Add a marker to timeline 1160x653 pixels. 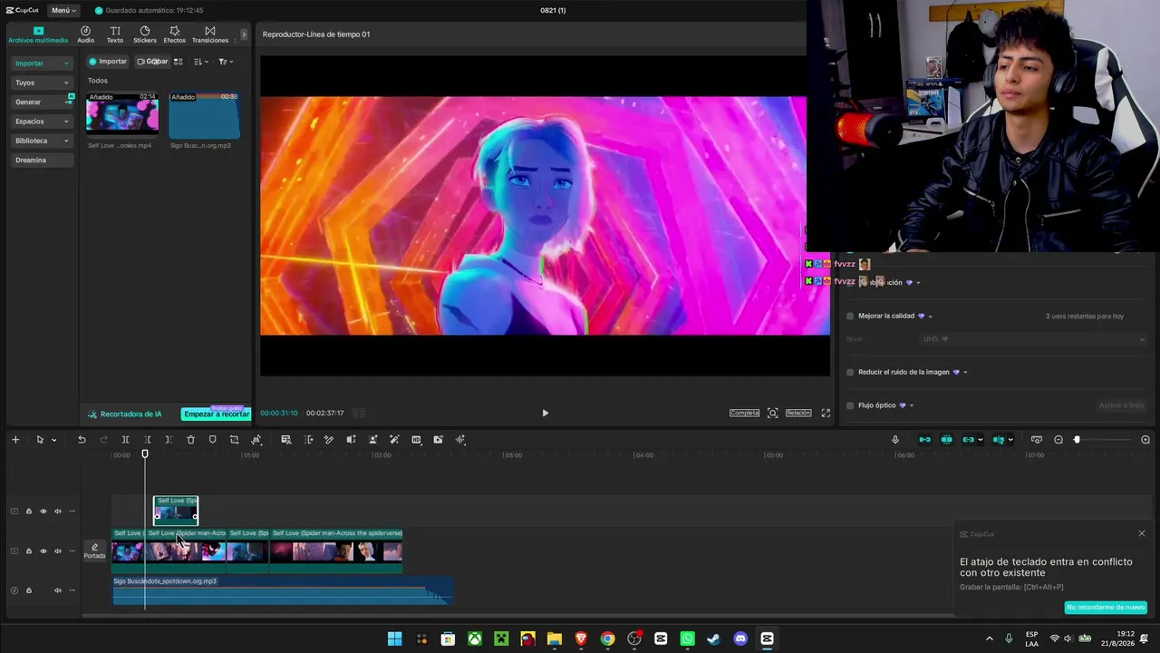pyautogui.click(x=212, y=440)
